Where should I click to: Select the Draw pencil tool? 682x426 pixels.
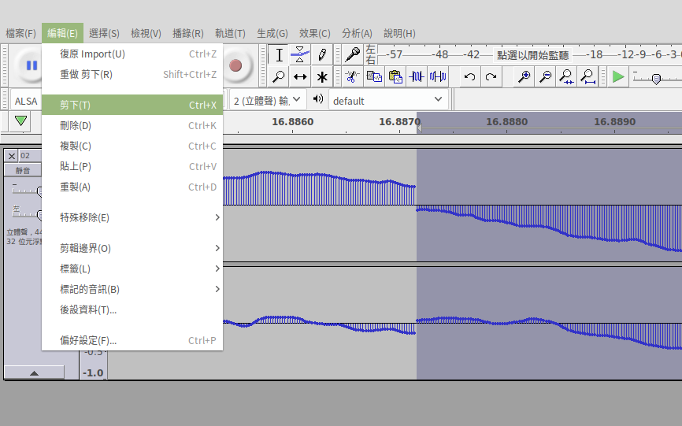pos(322,55)
